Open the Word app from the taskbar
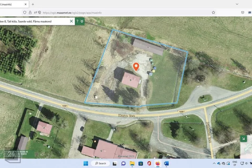252x168 pixels. point(166,163)
